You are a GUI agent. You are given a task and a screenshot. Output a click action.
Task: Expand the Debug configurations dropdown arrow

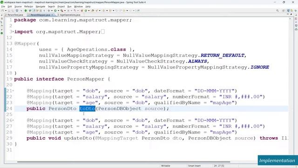coord(52,11)
